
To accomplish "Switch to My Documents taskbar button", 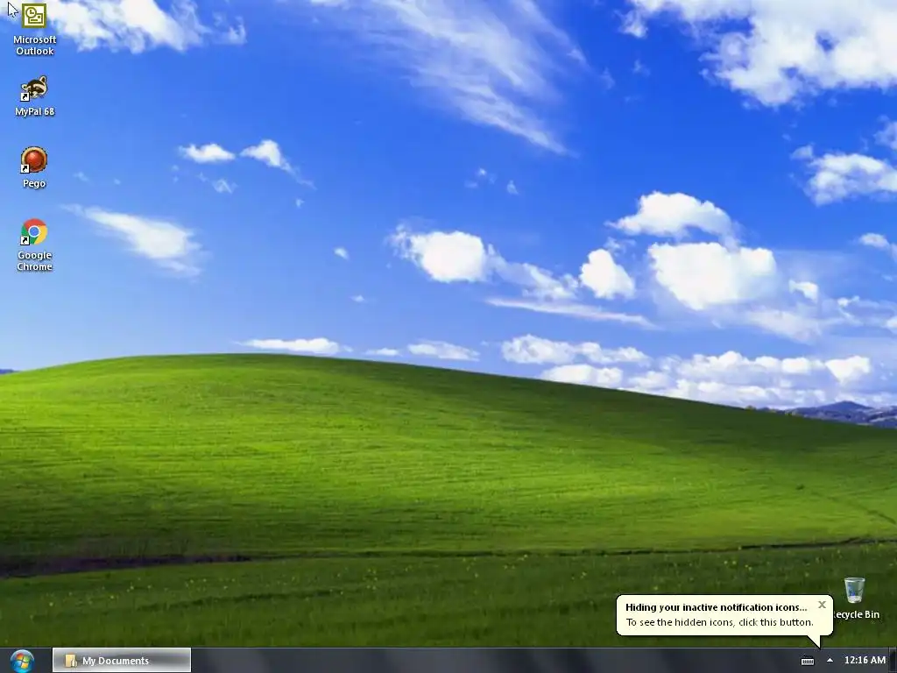I will tap(122, 661).
